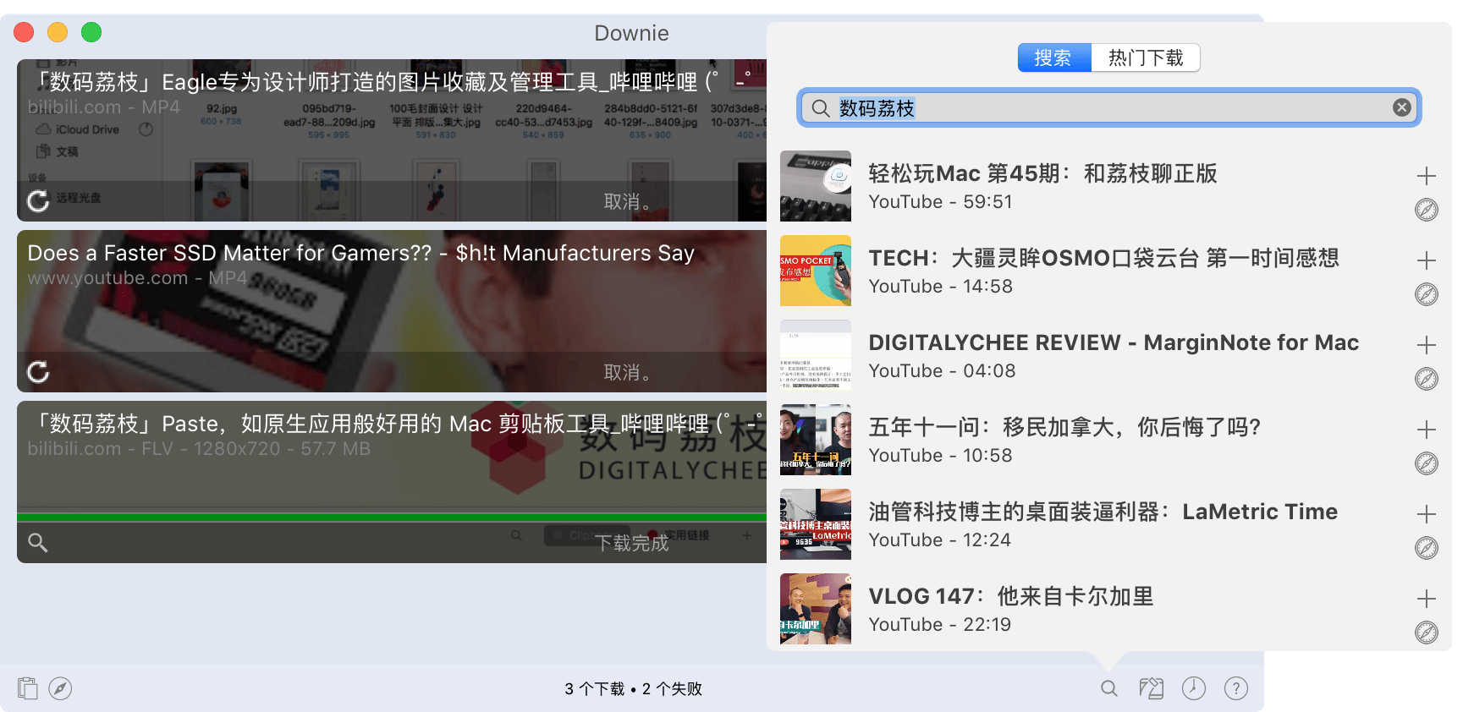
Task: Clear the search field text
Action: (x=1401, y=107)
